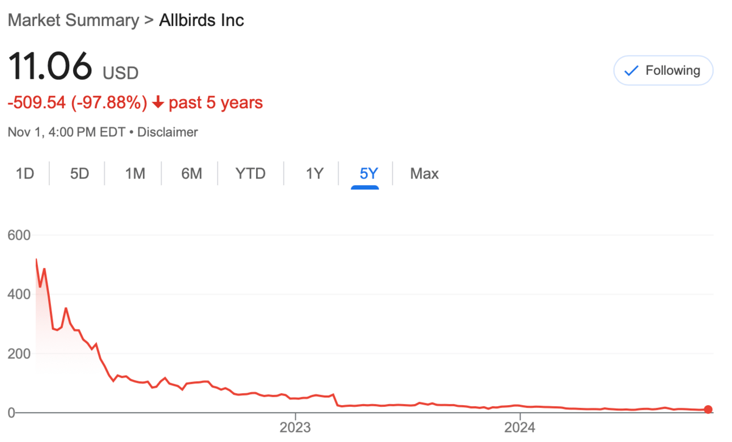Click the red endpoint dot on chart
Image resolution: width=732 pixels, height=442 pixels.
[708, 410]
